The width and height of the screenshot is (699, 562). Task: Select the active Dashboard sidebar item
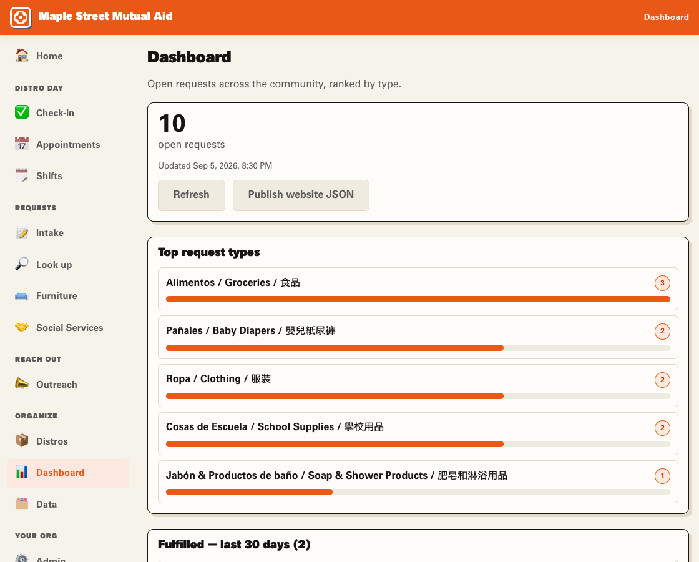pos(68,473)
